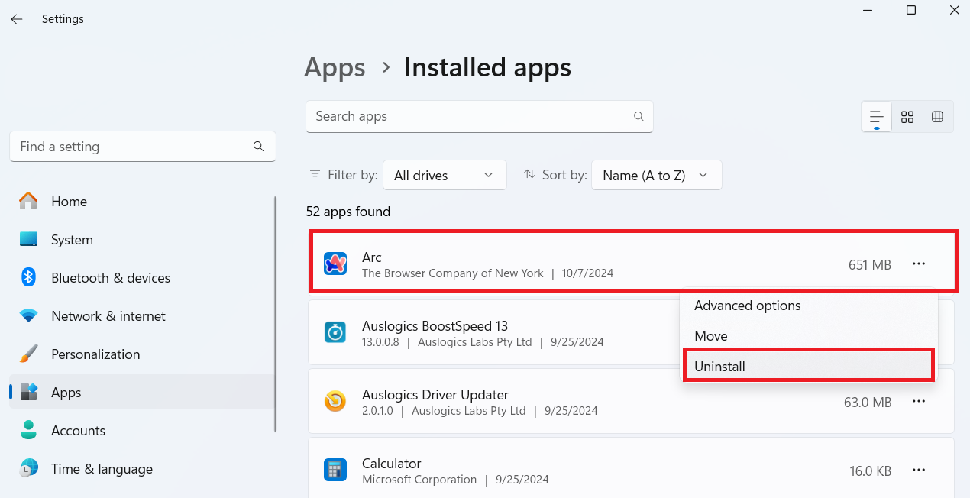Open Accounts settings
The height and width of the screenshot is (498, 970).
(x=143, y=431)
